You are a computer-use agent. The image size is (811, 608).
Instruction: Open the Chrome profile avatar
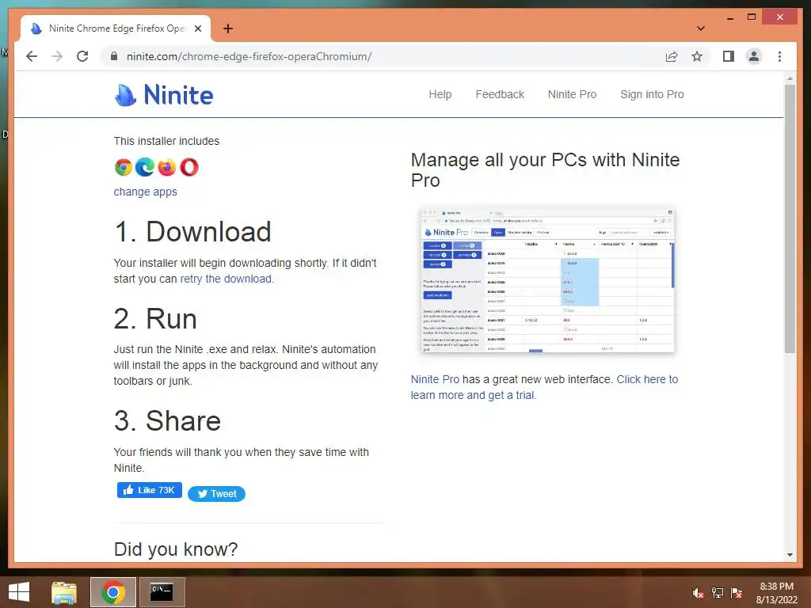click(754, 56)
